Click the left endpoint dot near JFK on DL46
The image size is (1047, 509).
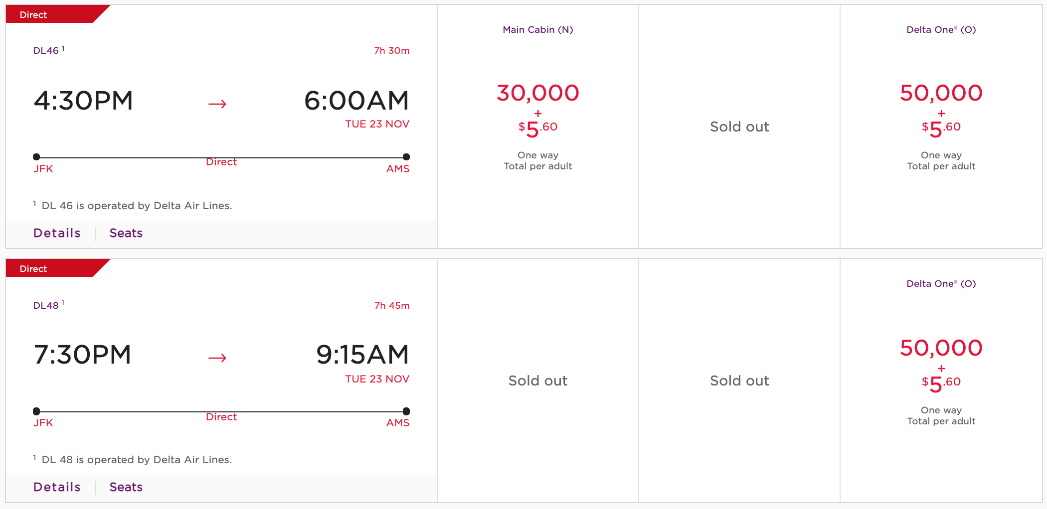point(36,155)
